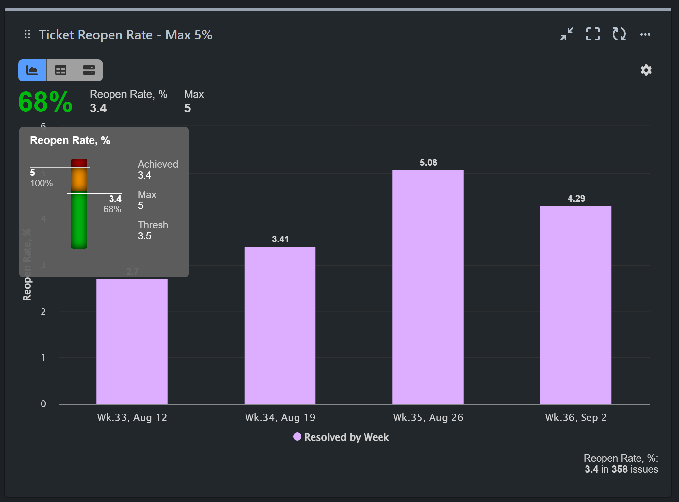Open the list view icon
679x502 pixels.
coord(89,70)
